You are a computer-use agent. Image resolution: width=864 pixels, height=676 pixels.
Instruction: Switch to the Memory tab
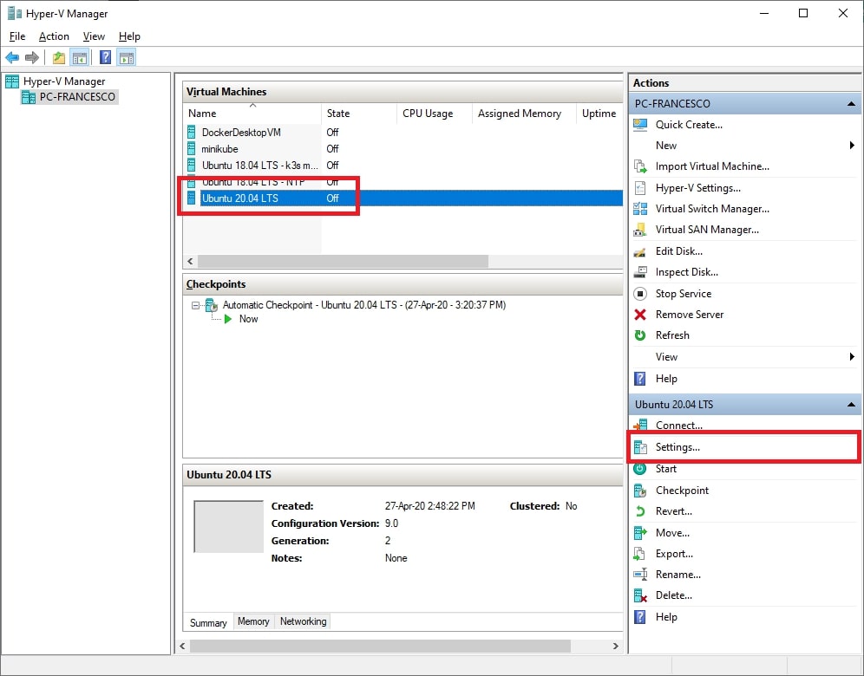pyautogui.click(x=253, y=621)
